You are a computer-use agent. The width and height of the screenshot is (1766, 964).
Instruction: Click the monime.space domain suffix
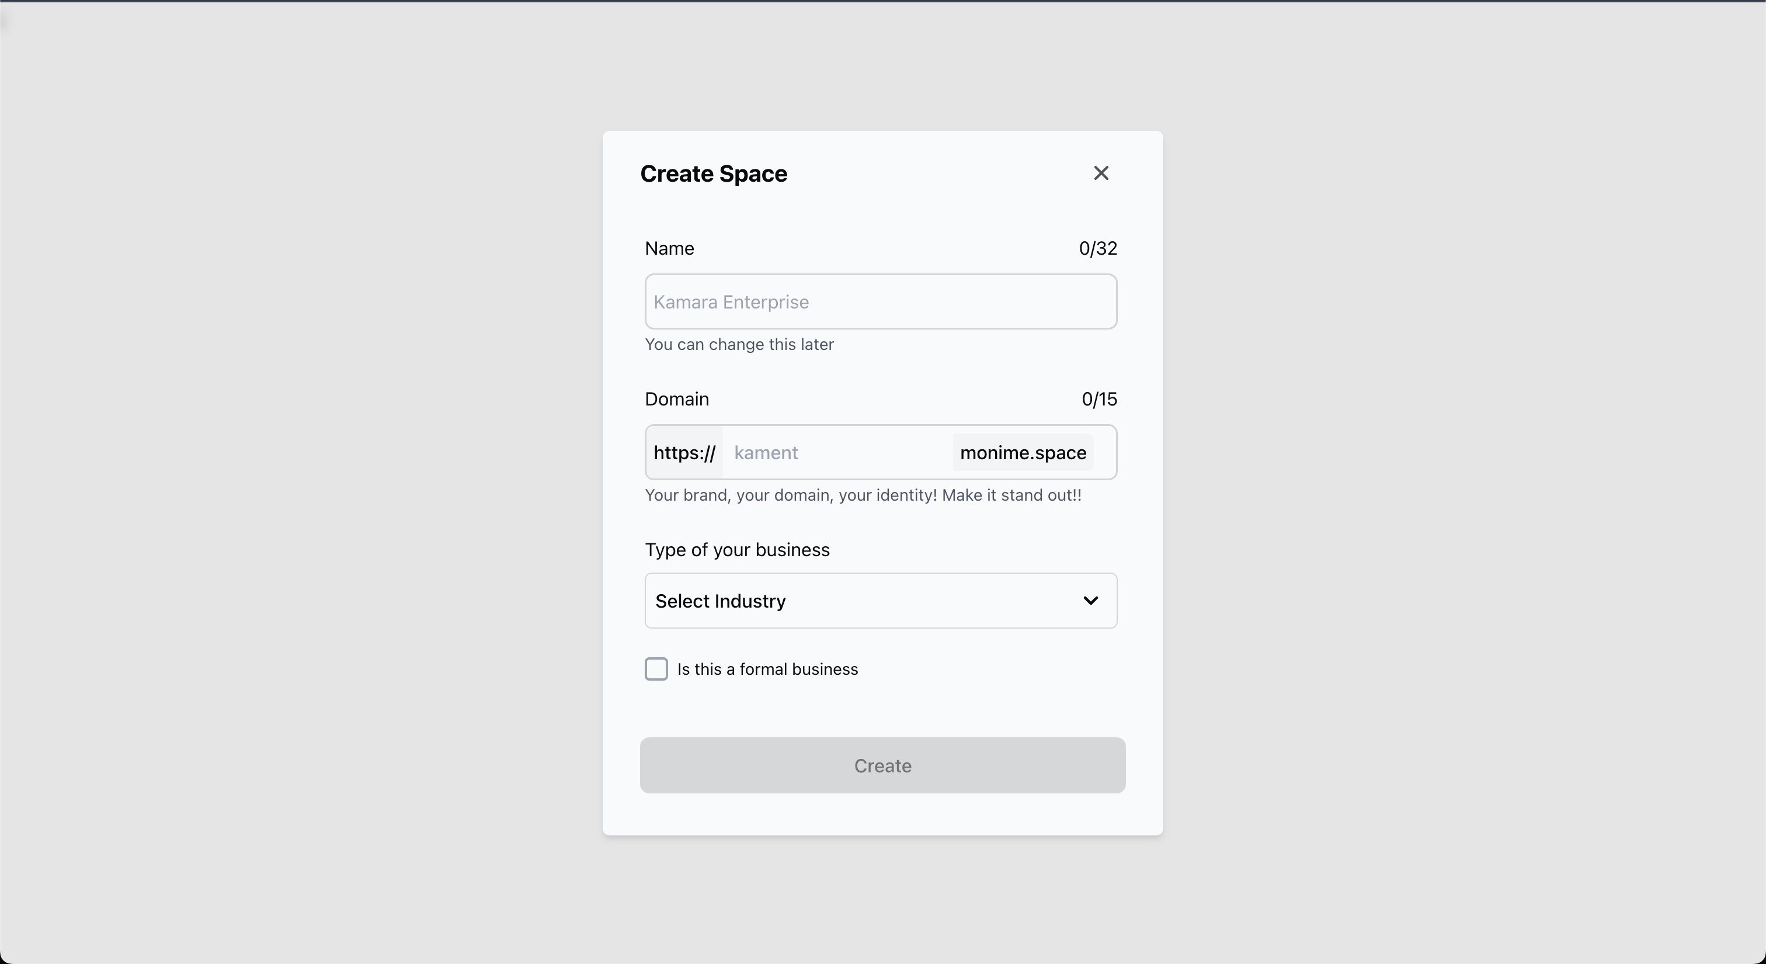coord(1023,453)
